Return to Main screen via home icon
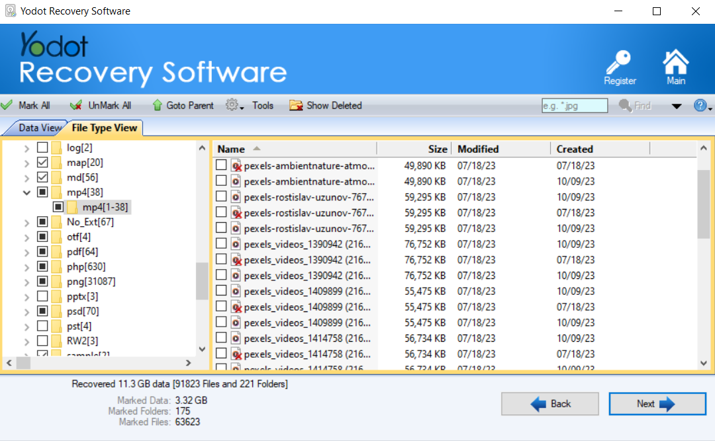 coord(675,61)
